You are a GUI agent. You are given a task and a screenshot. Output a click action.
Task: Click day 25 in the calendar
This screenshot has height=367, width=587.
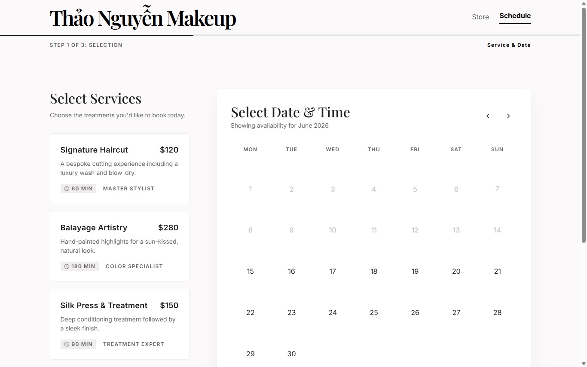pos(374,312)
